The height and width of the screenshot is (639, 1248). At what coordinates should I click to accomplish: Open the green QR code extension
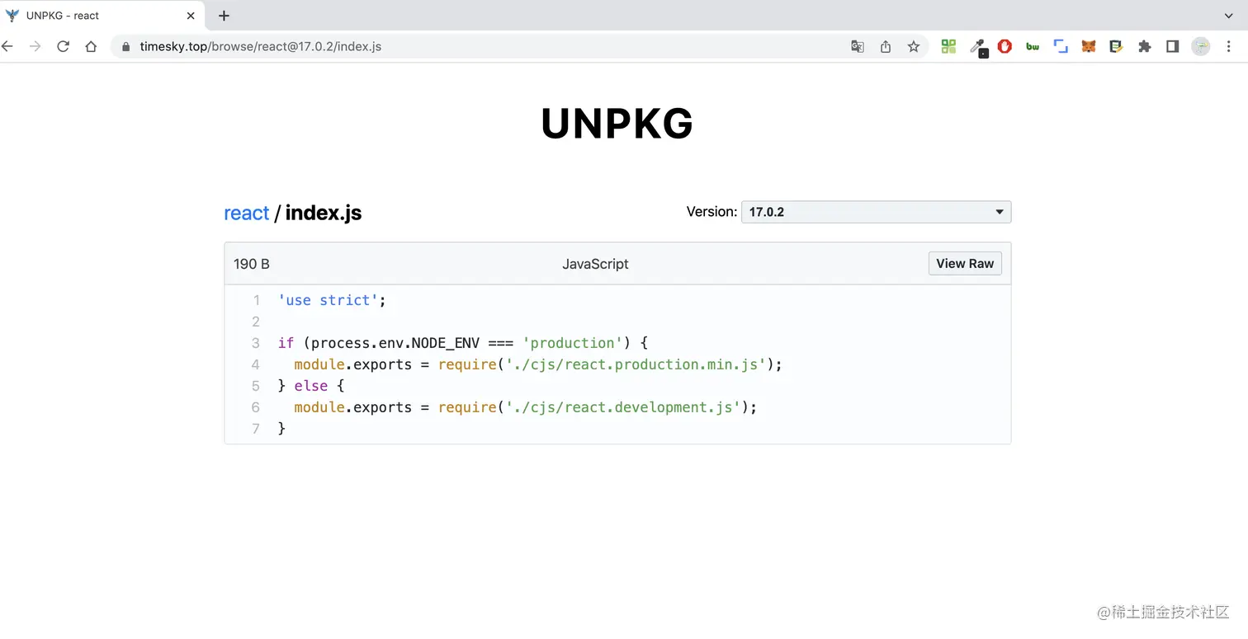(948, 47)
